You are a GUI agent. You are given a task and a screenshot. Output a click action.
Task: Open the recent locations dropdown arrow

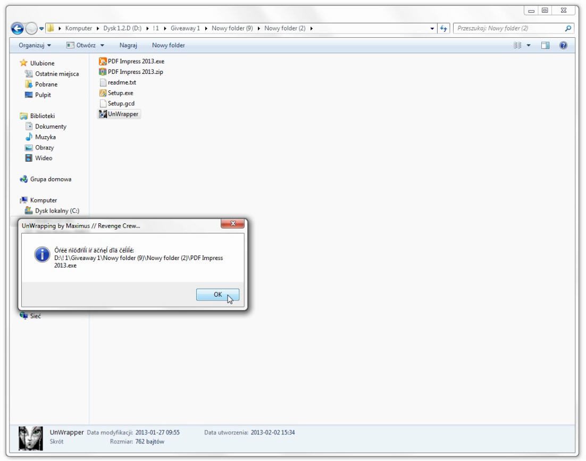click(41, 28)
